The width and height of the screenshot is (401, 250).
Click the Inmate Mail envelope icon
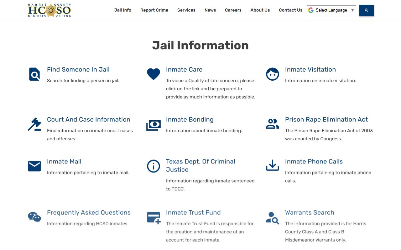pyautogui.click(x=34, y=166)
